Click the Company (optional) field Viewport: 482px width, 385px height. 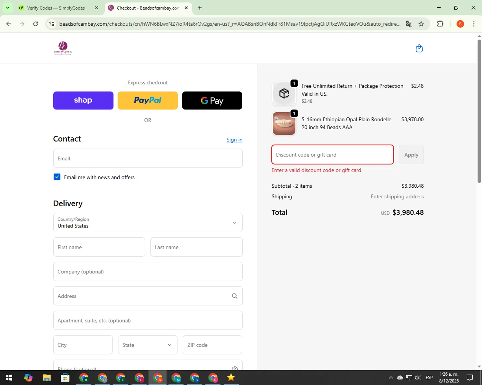pyautogui.click(x=148, y=271)
